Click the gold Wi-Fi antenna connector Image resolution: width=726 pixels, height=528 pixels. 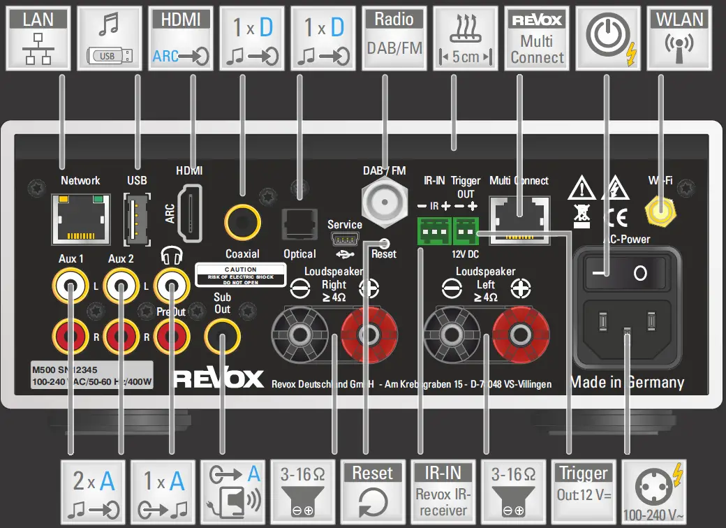click(x=660, y=211)
